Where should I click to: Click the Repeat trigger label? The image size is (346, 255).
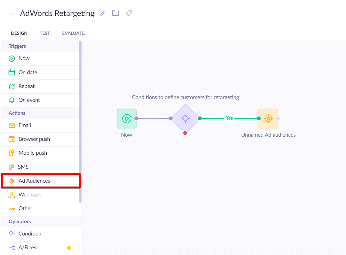click(26, 86)
